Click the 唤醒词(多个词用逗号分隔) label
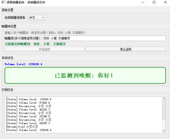Image resolution: width=170 pixels, height=139 pixels. click(x=23, y=38)
